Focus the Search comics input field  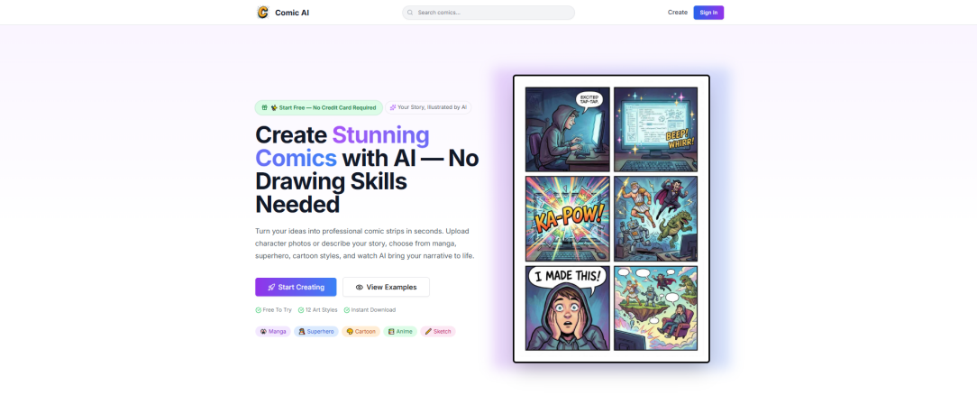click(488, 13)
